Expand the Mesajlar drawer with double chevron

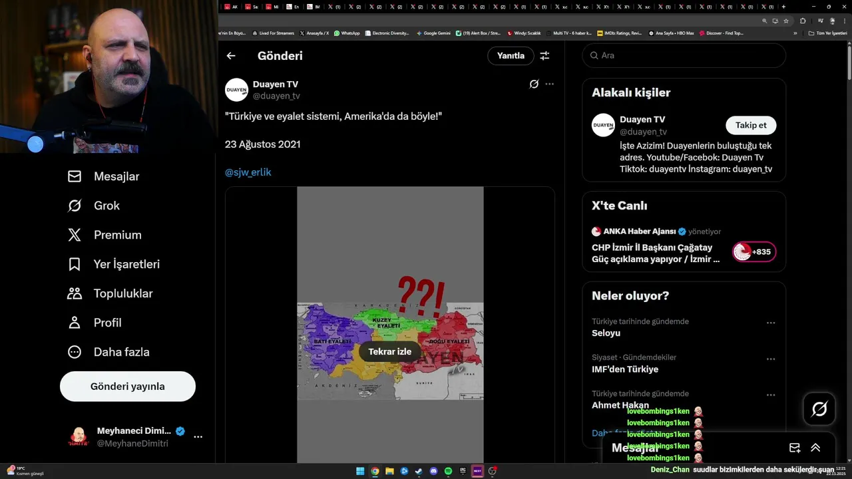tap(815, 448)
